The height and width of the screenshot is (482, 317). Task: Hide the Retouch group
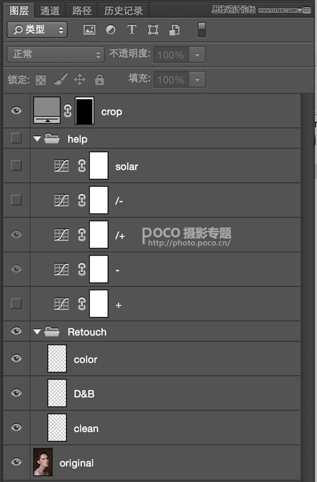(x=16, y=331)
